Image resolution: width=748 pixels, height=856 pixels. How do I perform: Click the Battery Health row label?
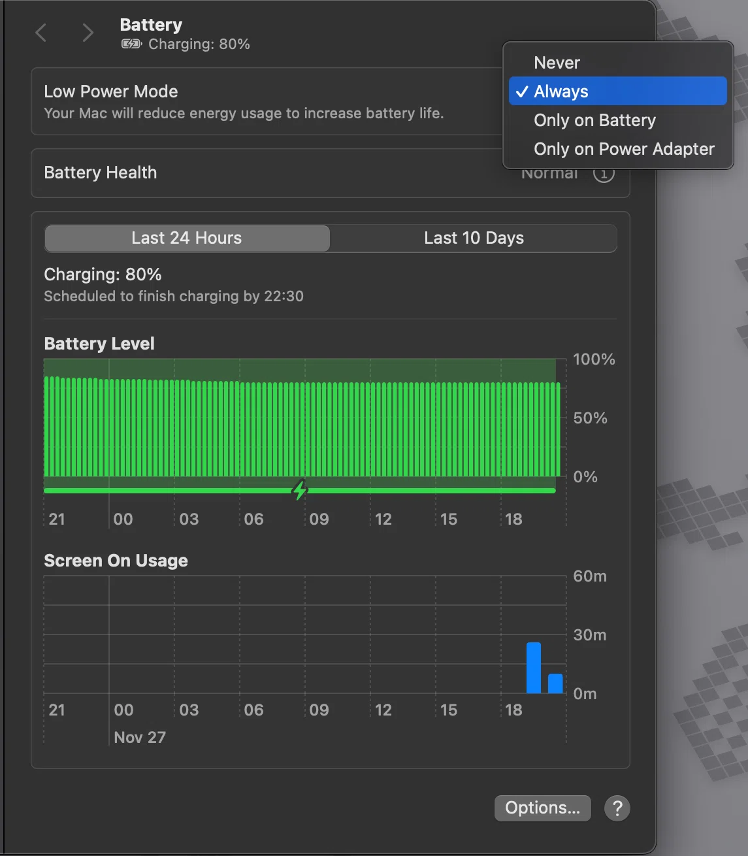coord(101,173)
